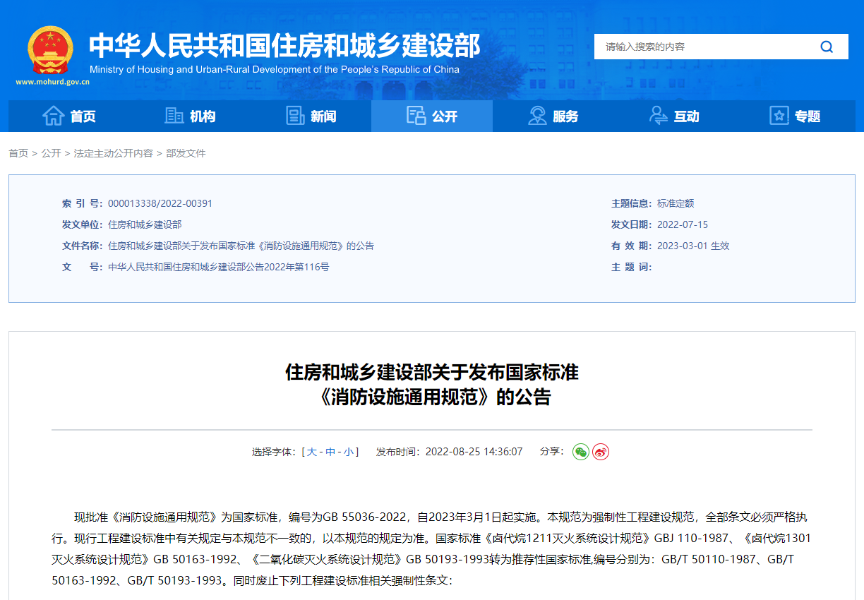The width and height of the screenshot is (864, 600).
Task: Share article via Weibo icon
Action: click(601, 452)
